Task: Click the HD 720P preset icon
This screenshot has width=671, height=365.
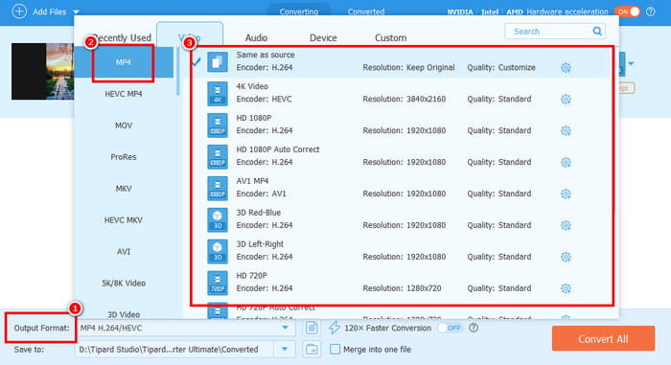Action: click(218, 284)
